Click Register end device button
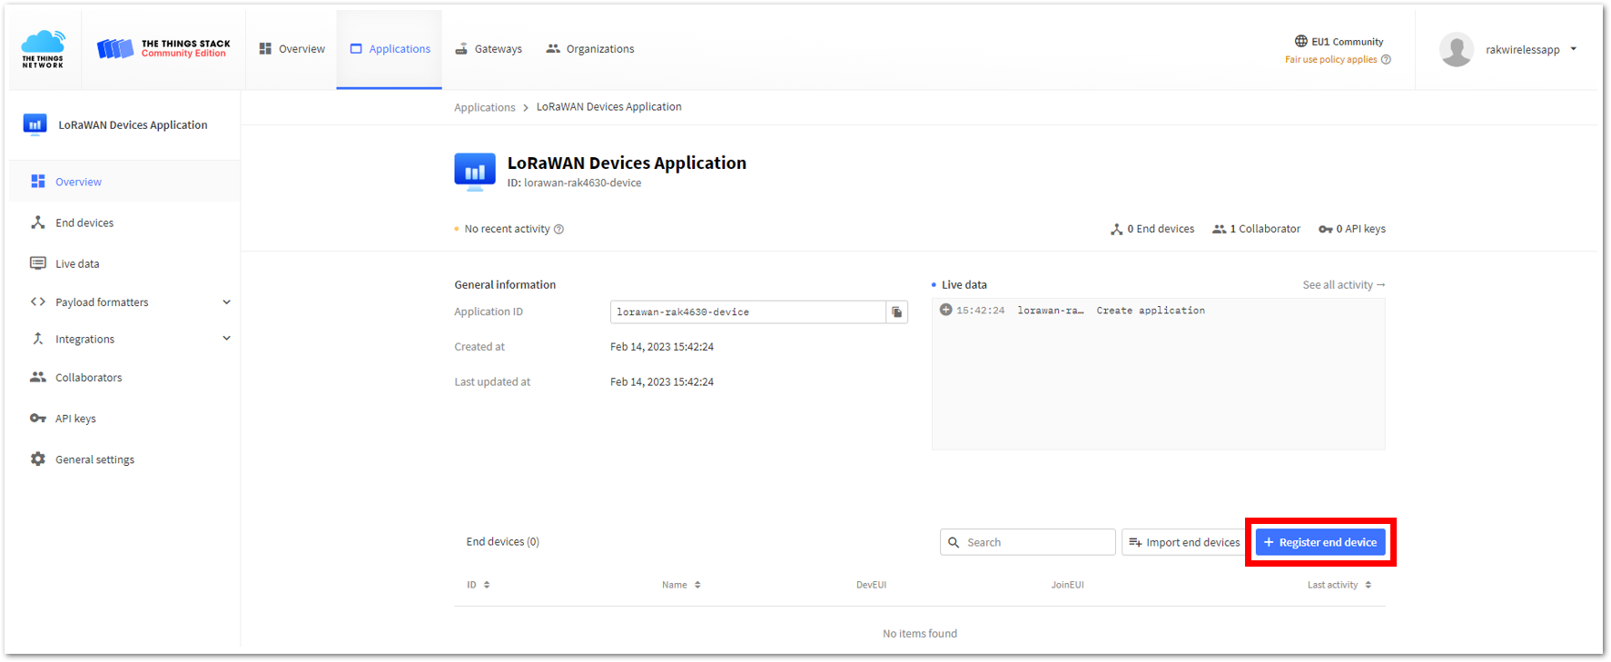The image size is (1611, 662). (x=1320, y=542)
